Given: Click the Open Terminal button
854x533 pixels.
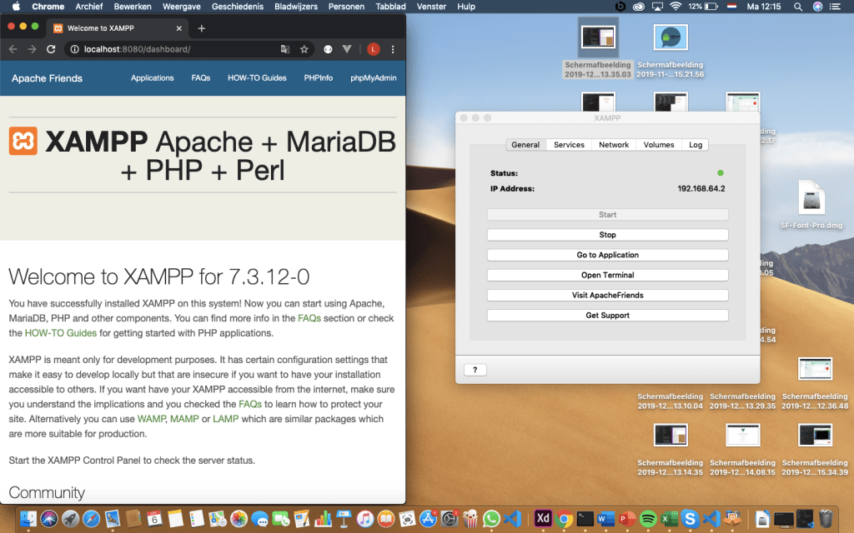Looking at the screenshot, I should coord(607,275).
